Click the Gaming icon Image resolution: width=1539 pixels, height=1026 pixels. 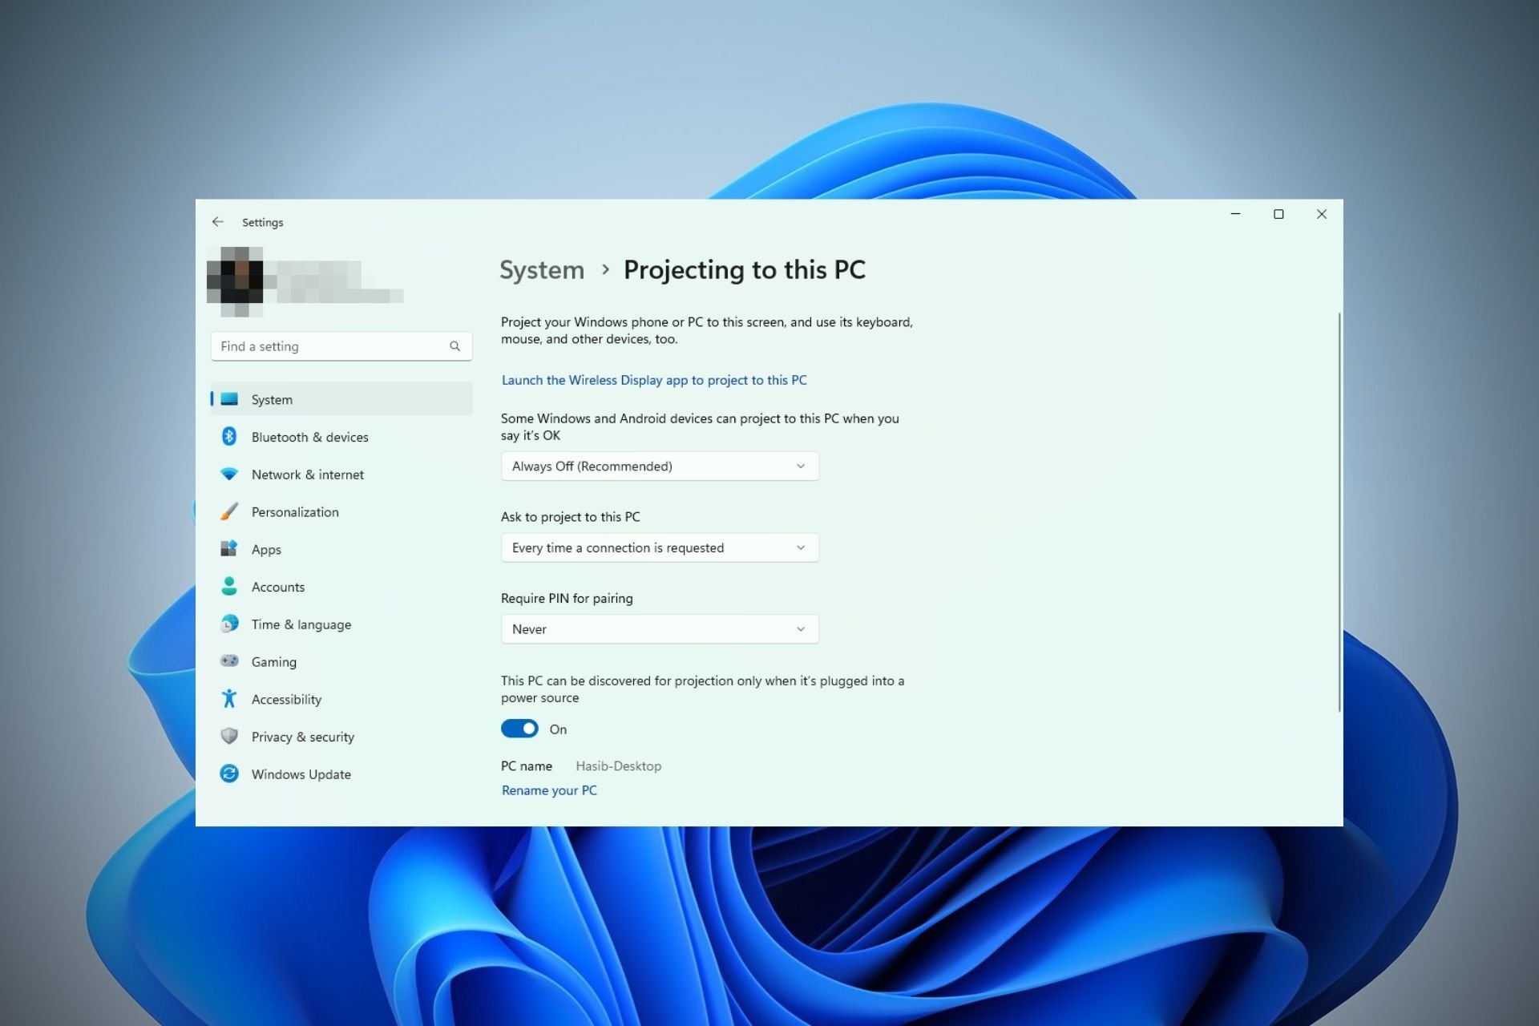click(x=228, y=660)
